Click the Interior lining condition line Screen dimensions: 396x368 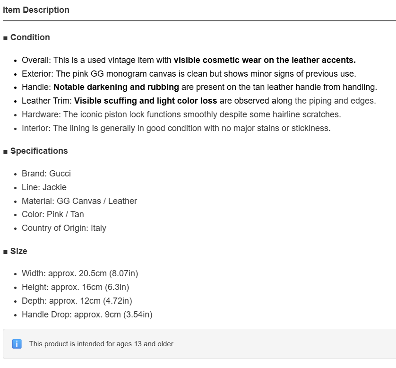pos(176,128)
